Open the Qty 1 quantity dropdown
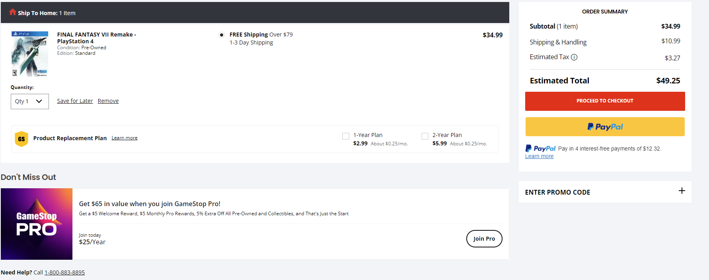709x280 pixels. (x=30, y=101)
